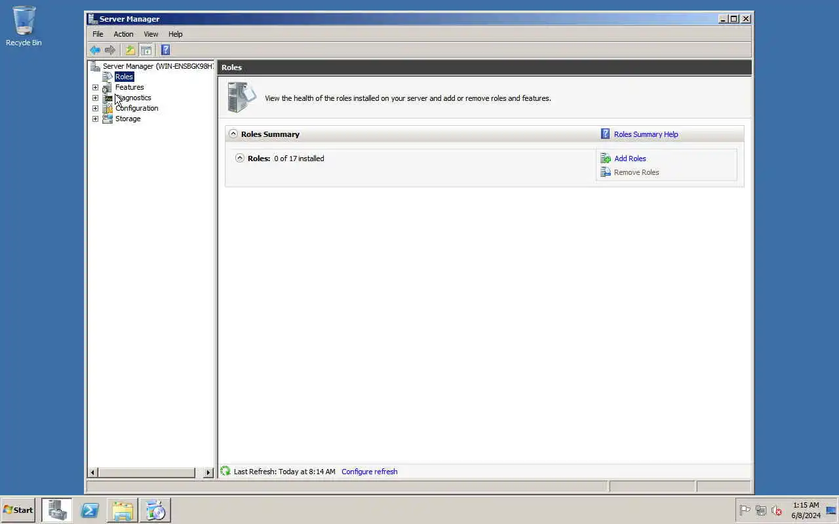Click the Configure refresh link
Viewport: 839px width, 524px height.
pos(369,472)
